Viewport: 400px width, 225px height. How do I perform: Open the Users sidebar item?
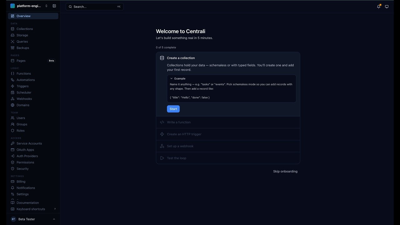[x=33, y=118]
